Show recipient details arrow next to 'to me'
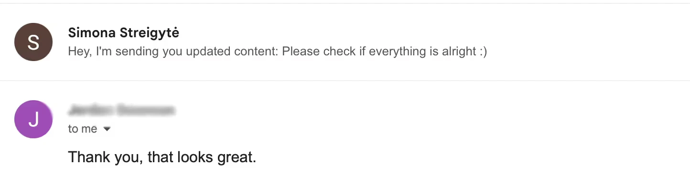The height and width of the screenshot is (187, 690). (x=107, y=129)
